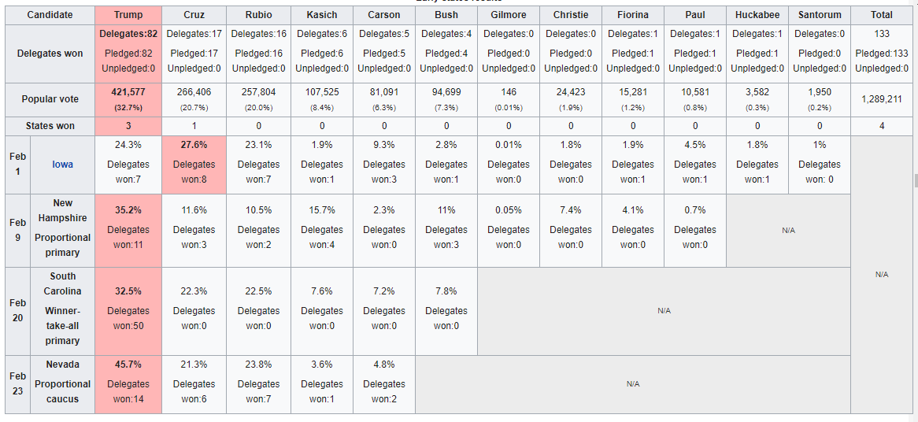The width and height of the screenshot is (918, 422).
Task: Select the Kasich column header
Action: (321, 15)
